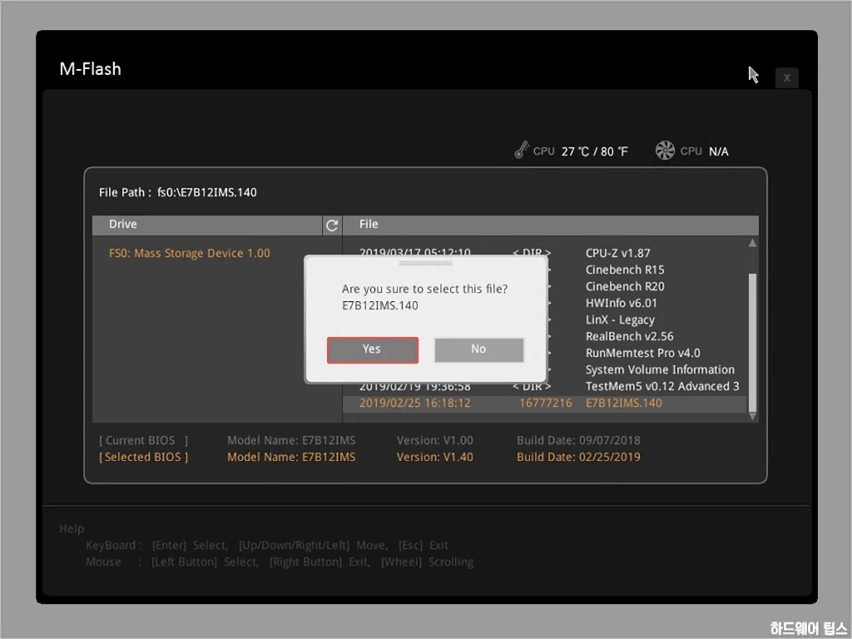The width and height of the screenshot is (852, 639).
Task: Click the CPU temperature thermometer icon
Action: pyautogui.click(x=522, y=151)
